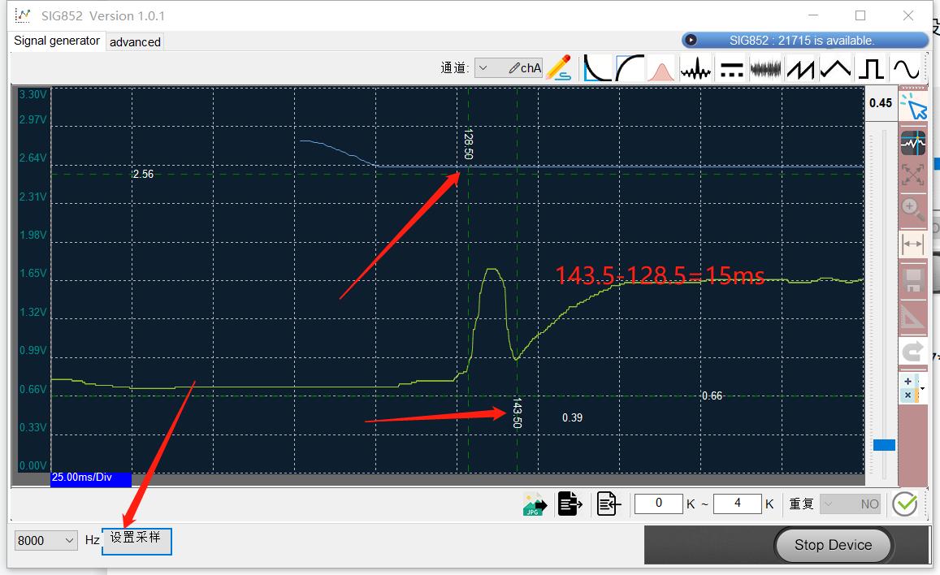
Task: Click the play icon in SIG852 status bar
Action: pyautogui.click(x=691, y=40)
